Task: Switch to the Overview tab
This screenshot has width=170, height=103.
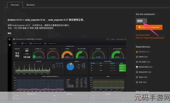Action: 15,5
